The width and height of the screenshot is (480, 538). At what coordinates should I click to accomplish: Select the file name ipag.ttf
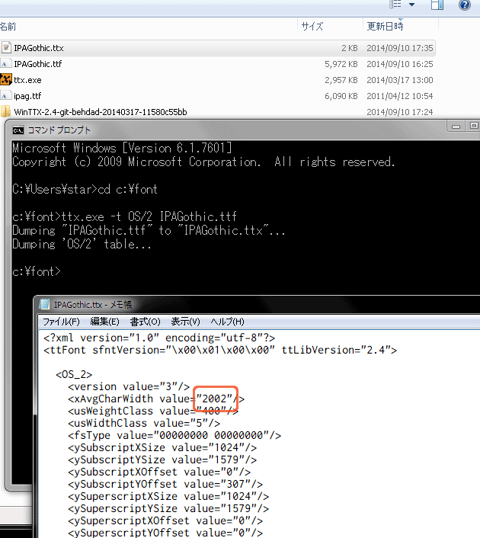[27, 96]
